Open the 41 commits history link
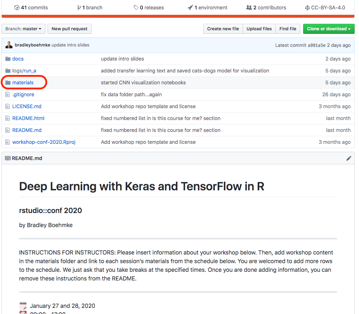Viewport: 359px width, 314px height. click(31, 8)
